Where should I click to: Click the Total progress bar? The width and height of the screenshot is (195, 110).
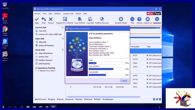click(106, 63)
